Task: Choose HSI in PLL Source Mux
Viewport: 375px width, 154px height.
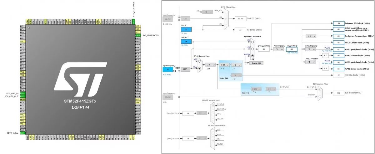Action: pos(199,61)
